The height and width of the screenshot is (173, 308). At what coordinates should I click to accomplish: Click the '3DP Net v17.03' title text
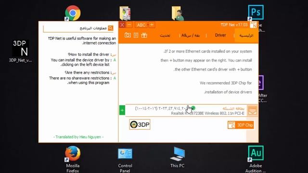coord(234,25)
